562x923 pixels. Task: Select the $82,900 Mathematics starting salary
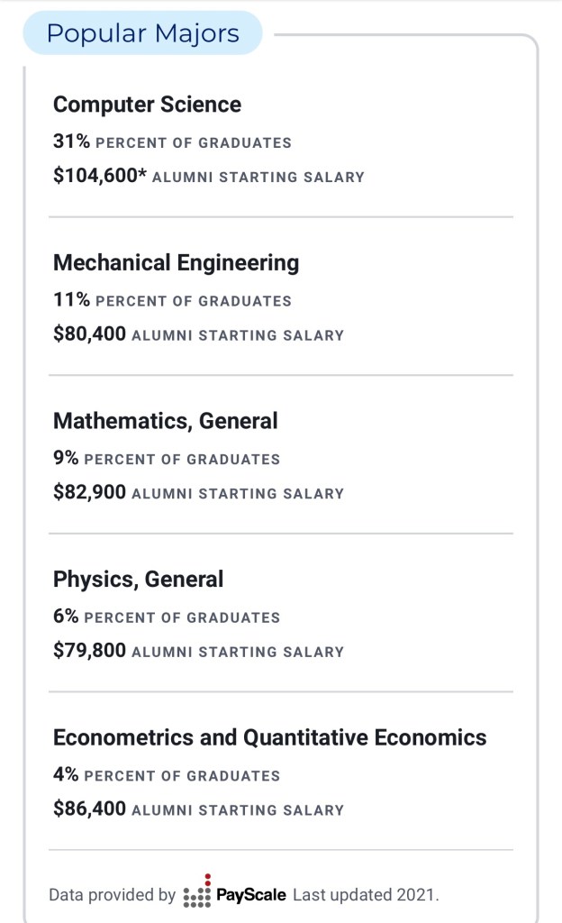[89, 493]
